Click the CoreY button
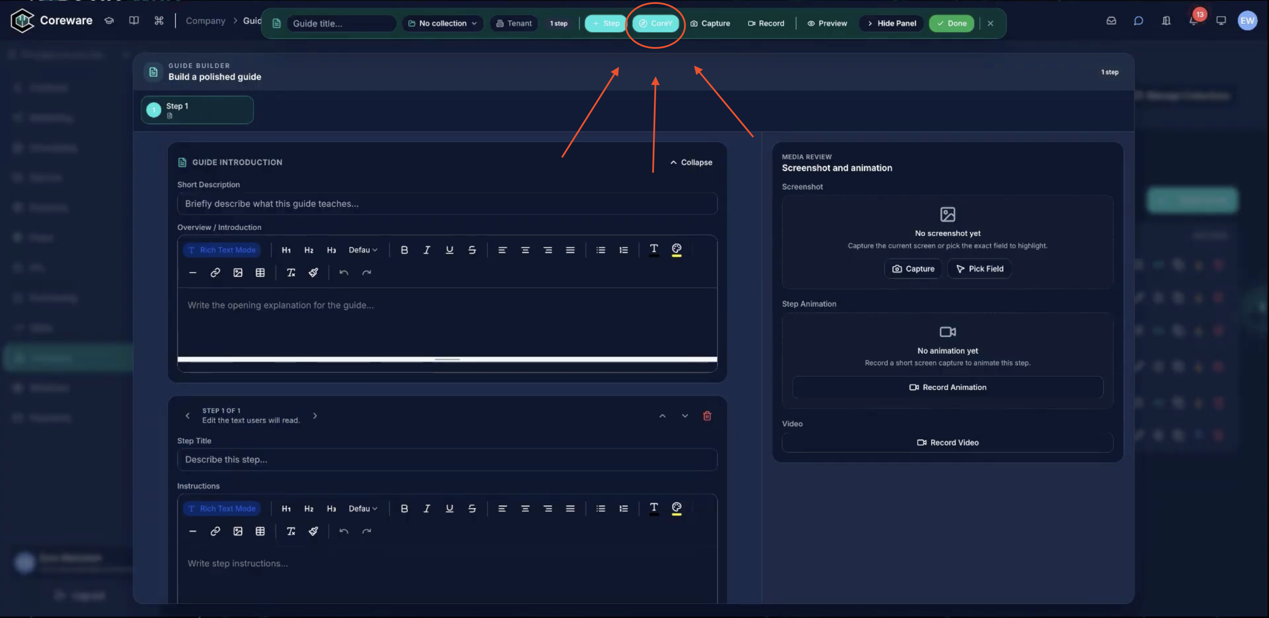Image resolution: width=1269 pixels, height=618 pixels. pyautogui.click(x=656, y=23)
